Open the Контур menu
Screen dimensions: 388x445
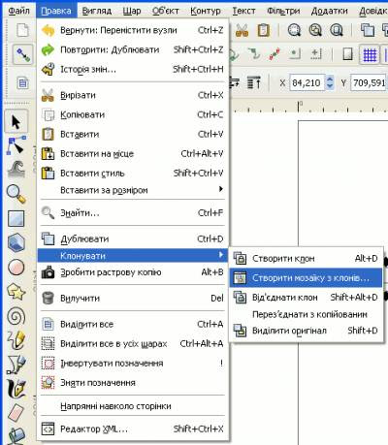pos(206,11)
